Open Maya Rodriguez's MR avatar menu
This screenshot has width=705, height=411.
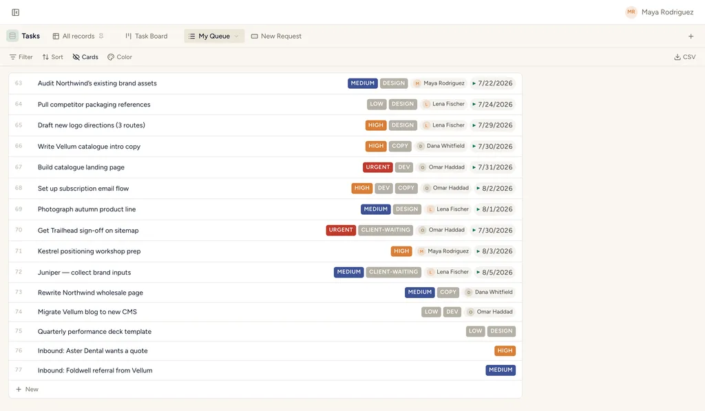click(x=631, y=12)
